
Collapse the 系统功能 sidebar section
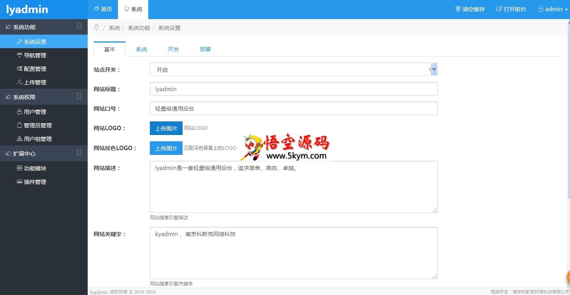tap(79, 26)
